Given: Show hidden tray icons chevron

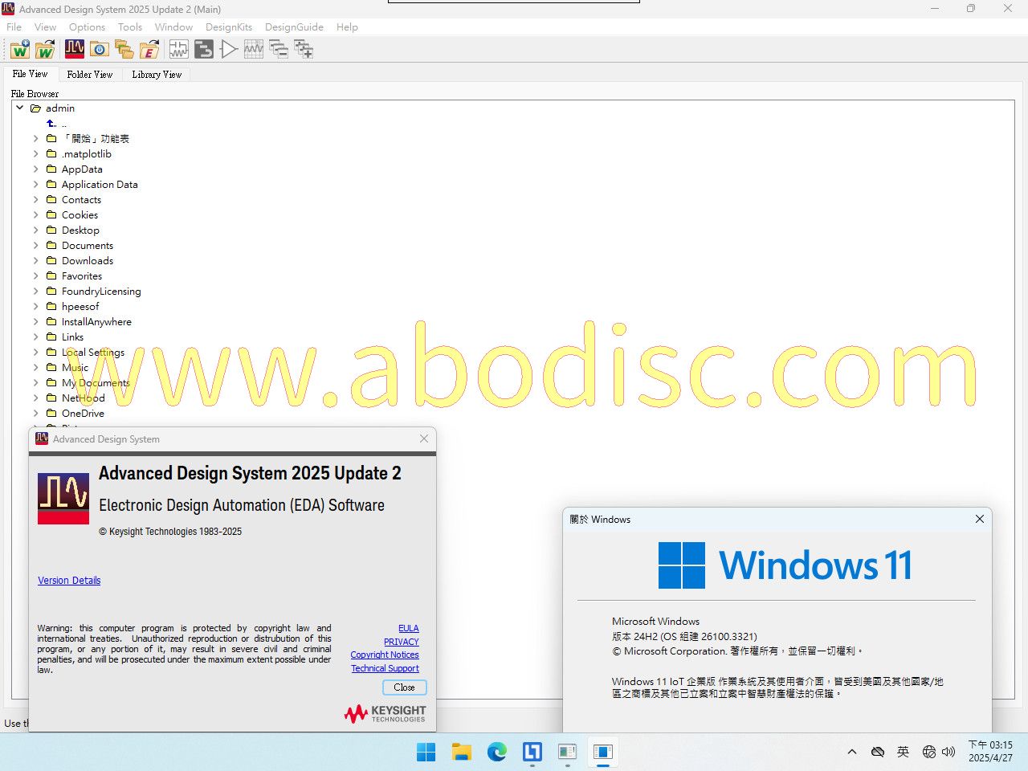Looking at the screenshot, I should click(x=852, y=752).
